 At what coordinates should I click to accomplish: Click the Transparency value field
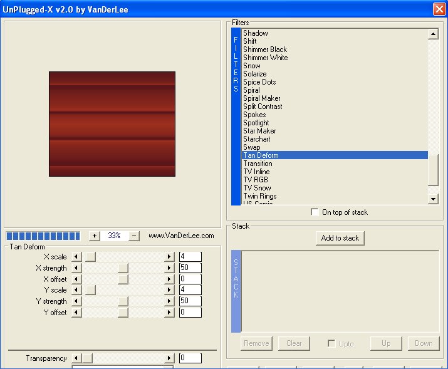pos(190,358)
